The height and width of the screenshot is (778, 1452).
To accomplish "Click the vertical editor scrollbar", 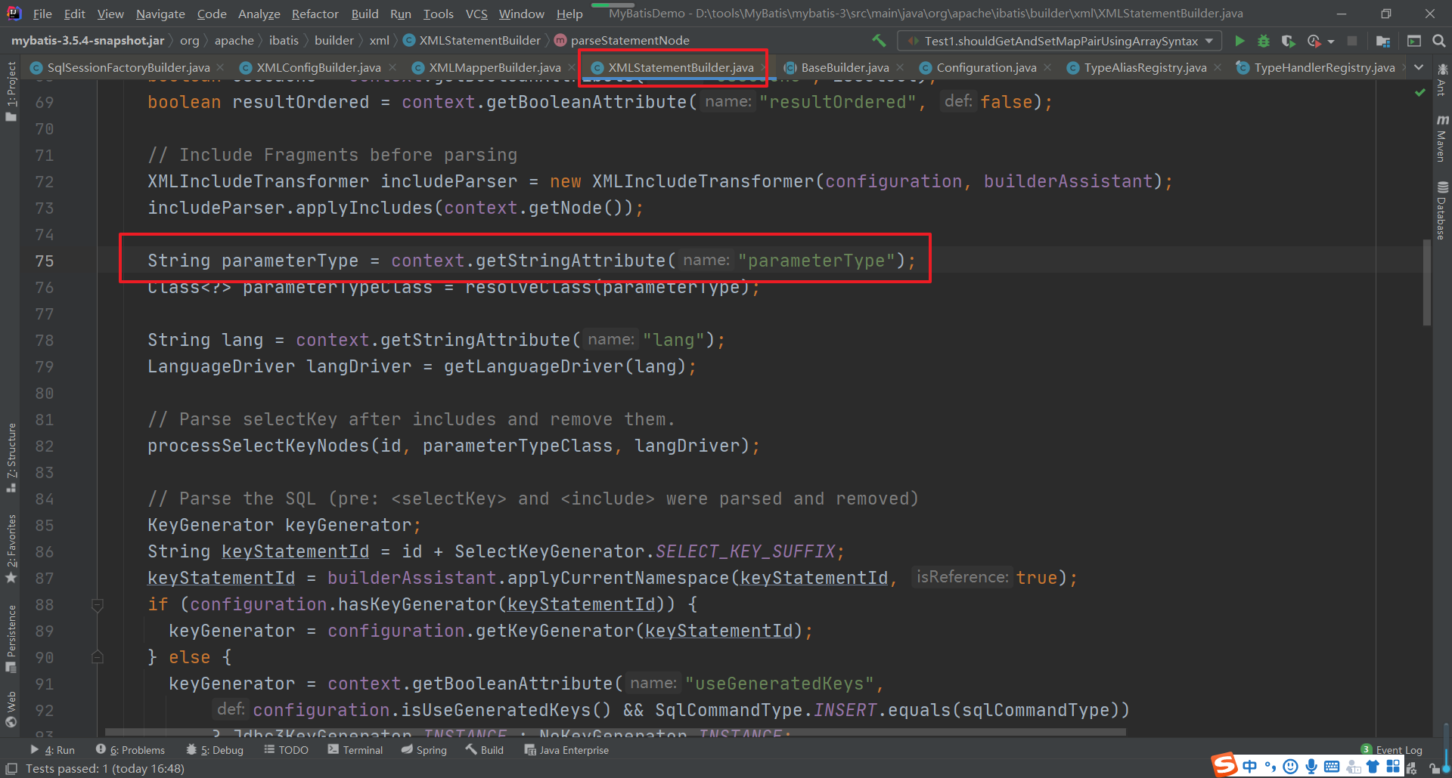I will click(1427, 282).
